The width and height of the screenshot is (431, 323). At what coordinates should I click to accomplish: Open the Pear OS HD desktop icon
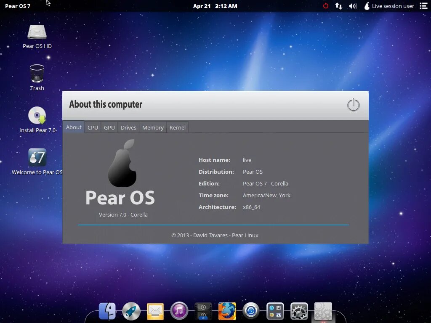[37, 37]
